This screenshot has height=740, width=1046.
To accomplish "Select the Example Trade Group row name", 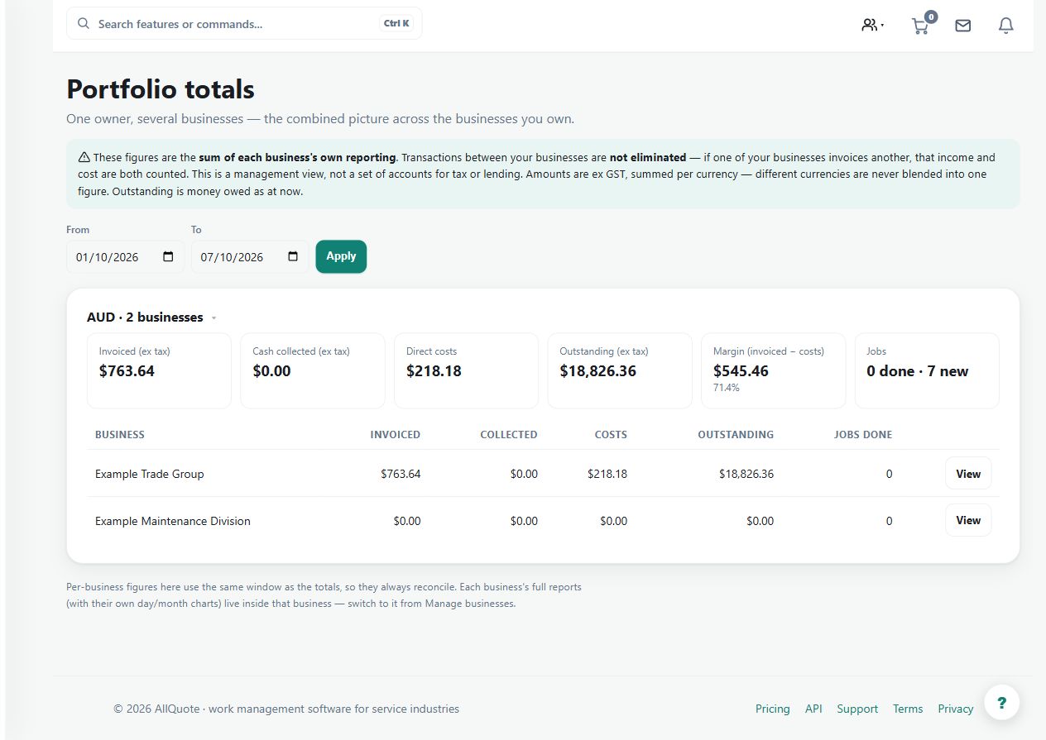I will point(149,474).
